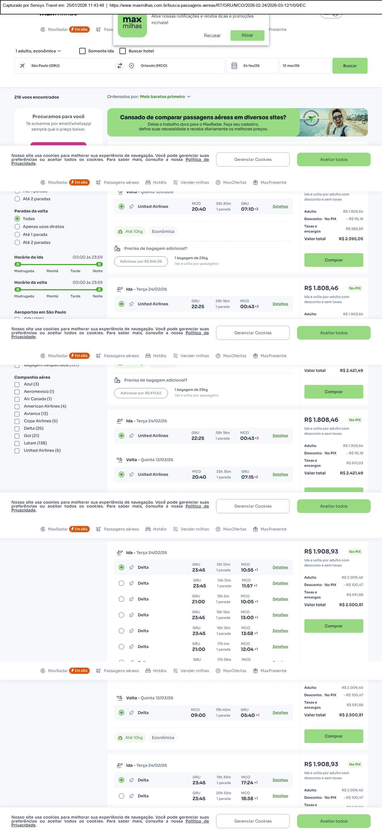Open the MaxRadar promotional banner
Viewport: 382px width, 835px height.
[x=237, y=122]
